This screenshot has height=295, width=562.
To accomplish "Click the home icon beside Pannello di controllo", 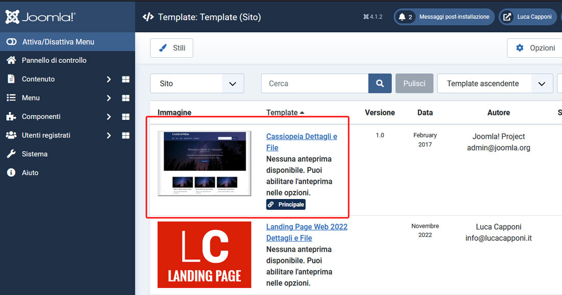I will coord(11,60).
